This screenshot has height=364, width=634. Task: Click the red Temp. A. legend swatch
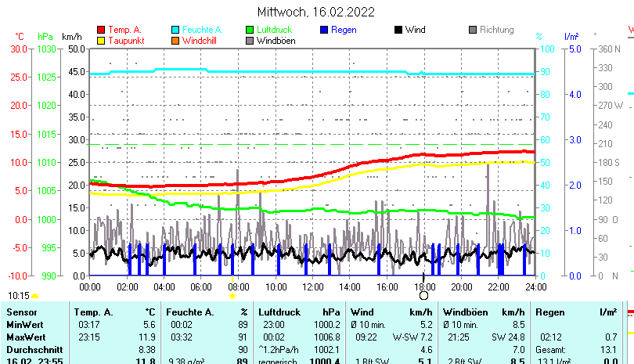[100, 30]
